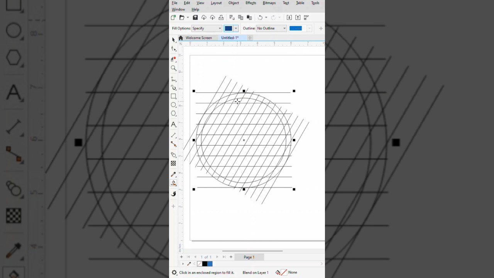Screen dimensions: 494x278
Task: Select the Artistic Media tool
Action: 173,88
